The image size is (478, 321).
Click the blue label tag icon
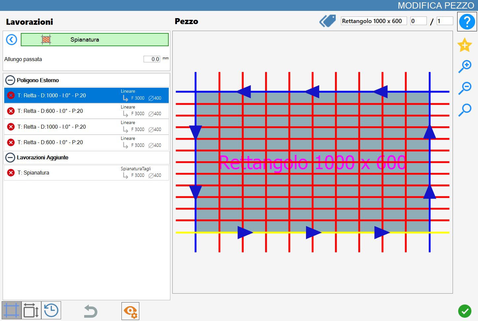327,21
